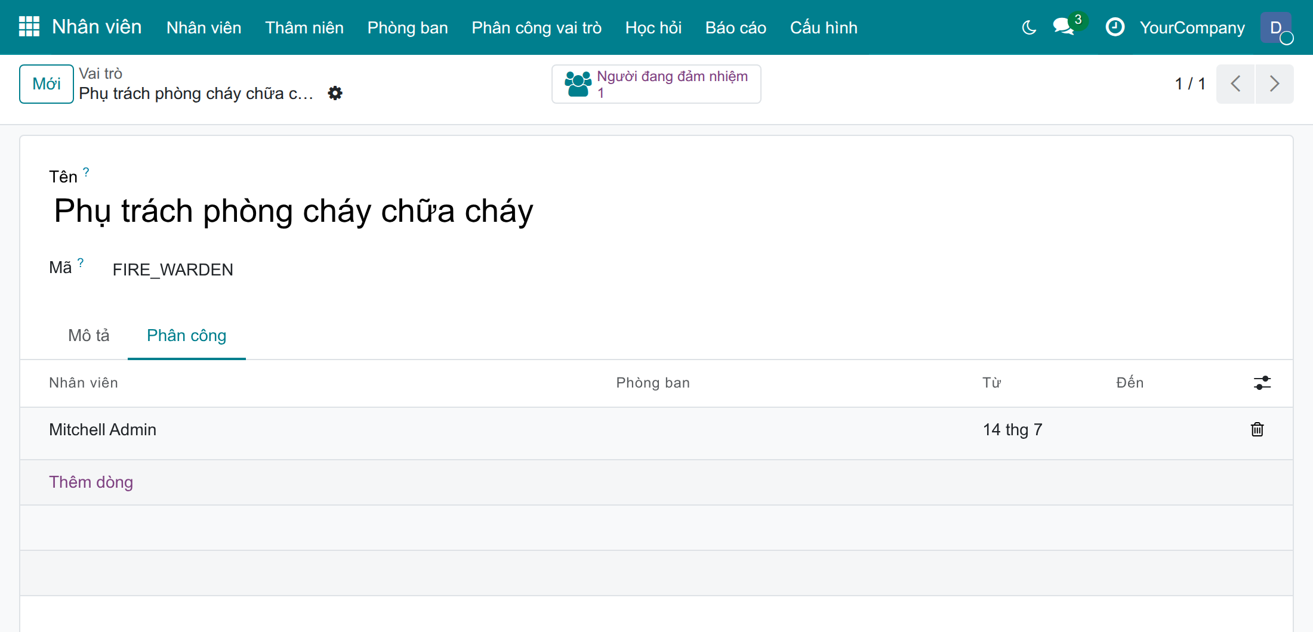
Task: Show the help tooltip beside Mã
Action: coord(81,263)
